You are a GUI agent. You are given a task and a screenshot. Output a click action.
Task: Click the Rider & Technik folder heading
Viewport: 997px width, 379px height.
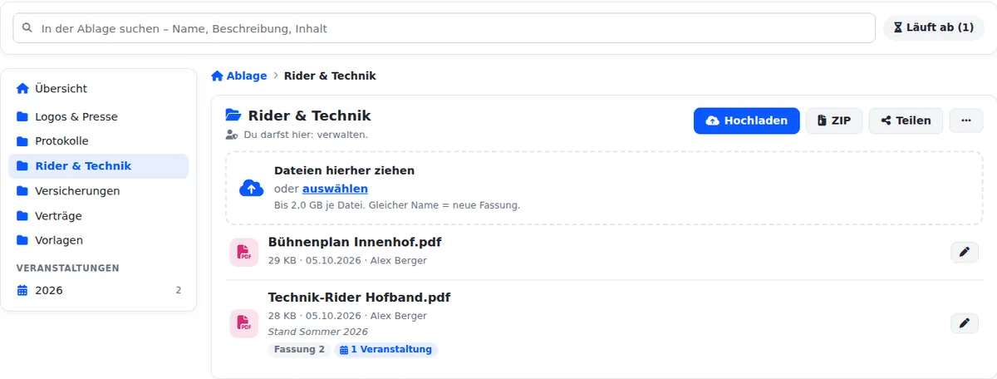(x=310, y=116)
